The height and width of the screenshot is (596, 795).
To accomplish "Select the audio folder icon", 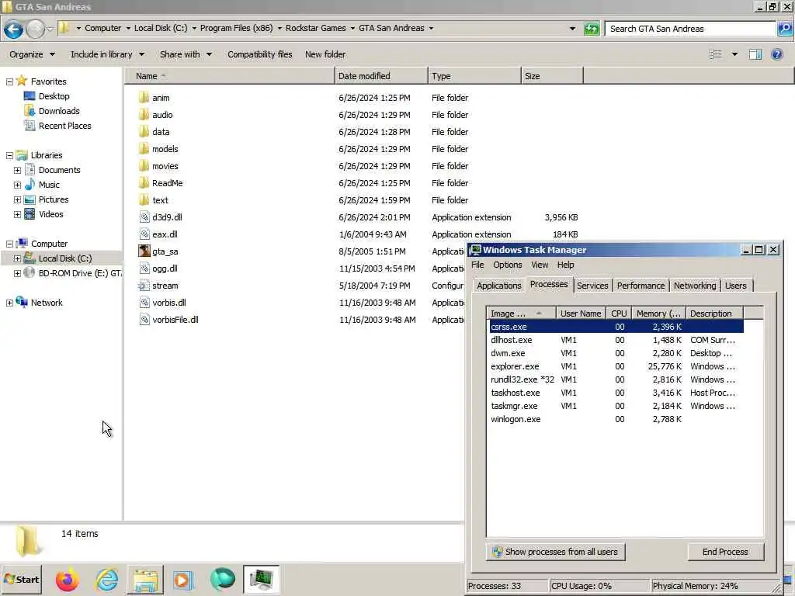I will tap(144, 115).
